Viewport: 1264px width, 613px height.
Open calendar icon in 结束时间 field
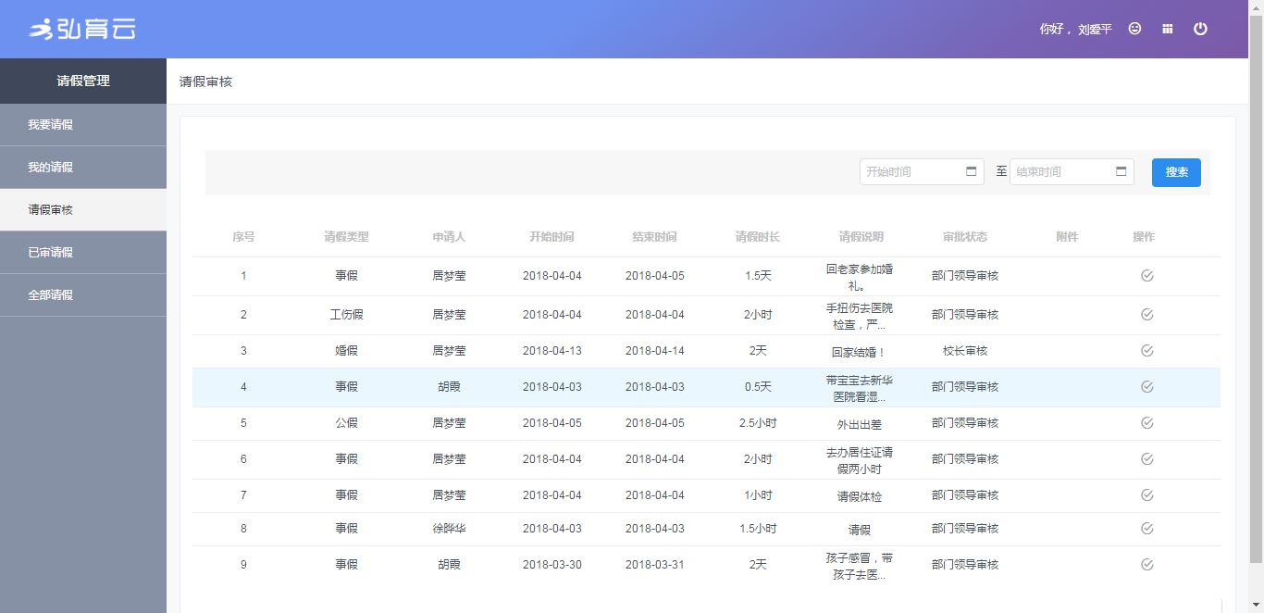point(1121,171)
